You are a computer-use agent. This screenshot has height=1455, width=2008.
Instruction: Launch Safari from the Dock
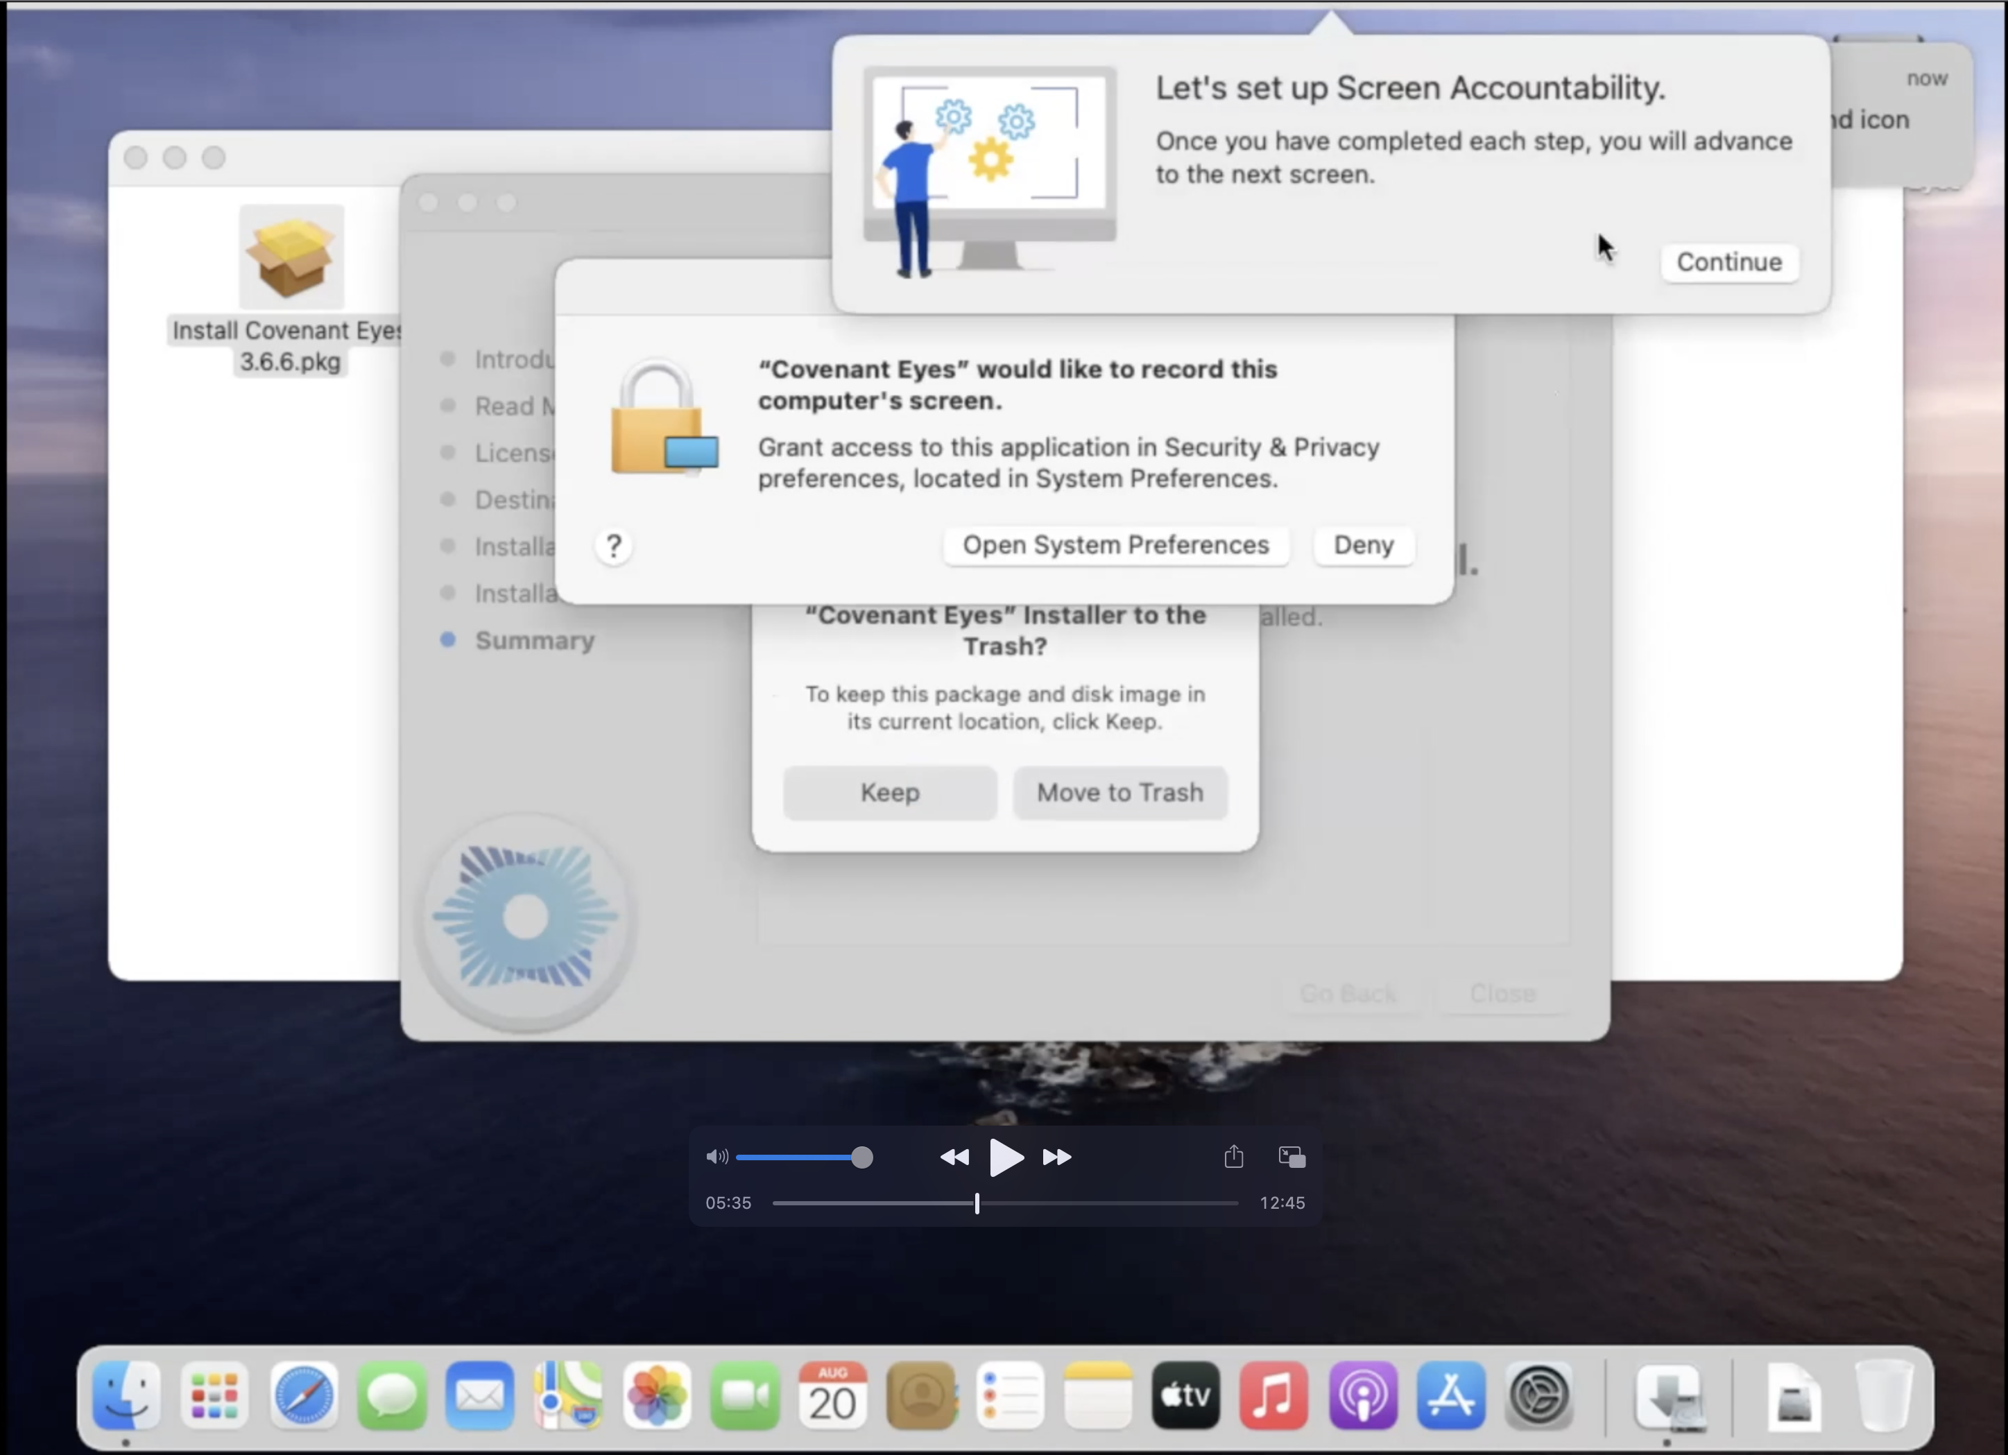(x=303, y=1395)
